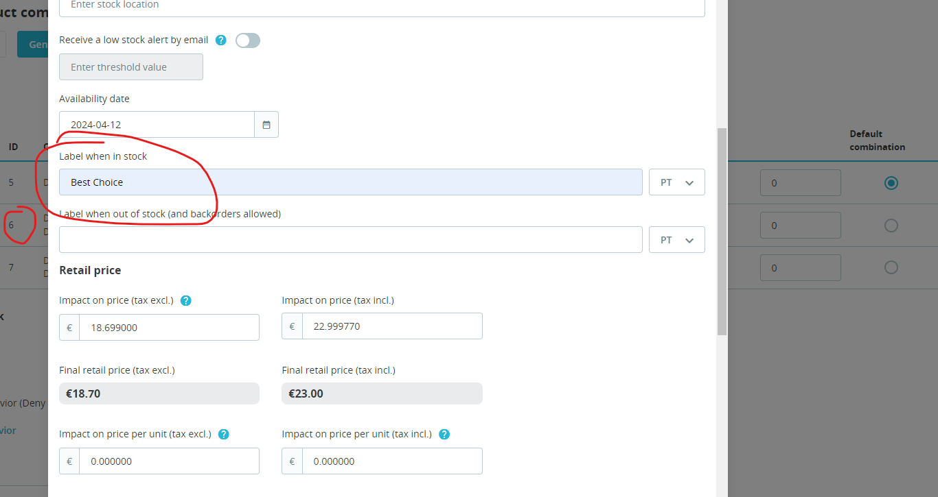Click help icon for Impact on price (tax excl.)
This screenshot has width=938, height=497.
(185, 300)
